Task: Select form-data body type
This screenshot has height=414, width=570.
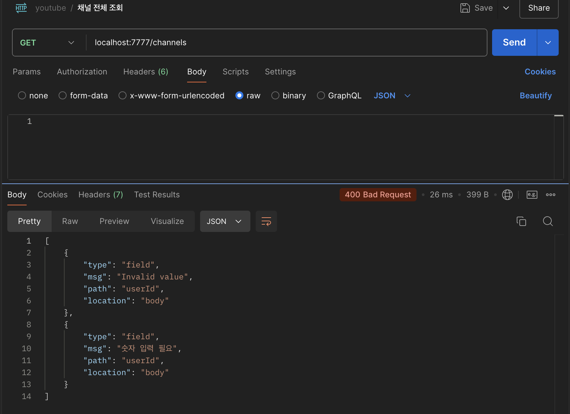Action: [x=63, y=96]
